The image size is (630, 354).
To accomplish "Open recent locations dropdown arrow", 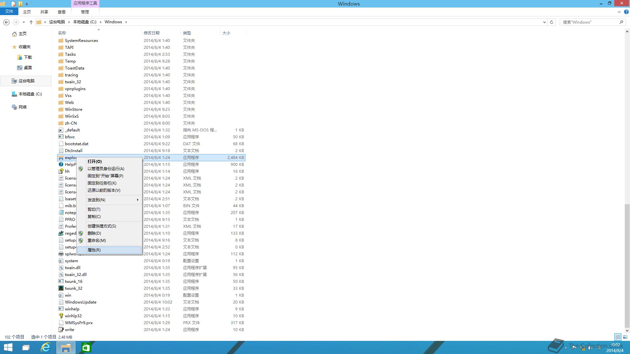I will pyautogui.click(x=24, y=22).
